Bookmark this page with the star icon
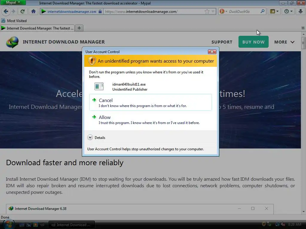Image resolution: width=306 pixels, height=229 pixels. coord(207,12)
